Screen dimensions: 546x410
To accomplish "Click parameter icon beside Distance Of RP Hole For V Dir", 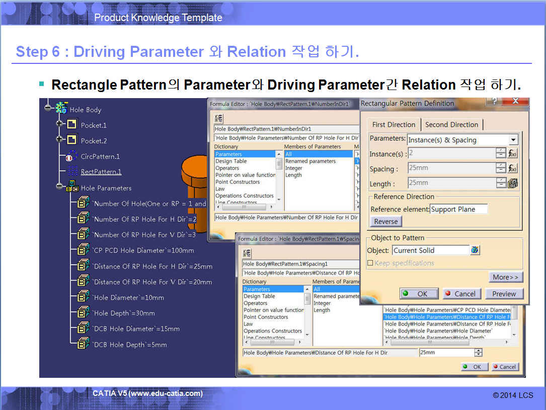I will [x=83, y=281].
